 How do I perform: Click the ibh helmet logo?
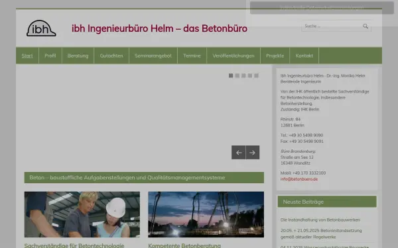click(41, 28)
